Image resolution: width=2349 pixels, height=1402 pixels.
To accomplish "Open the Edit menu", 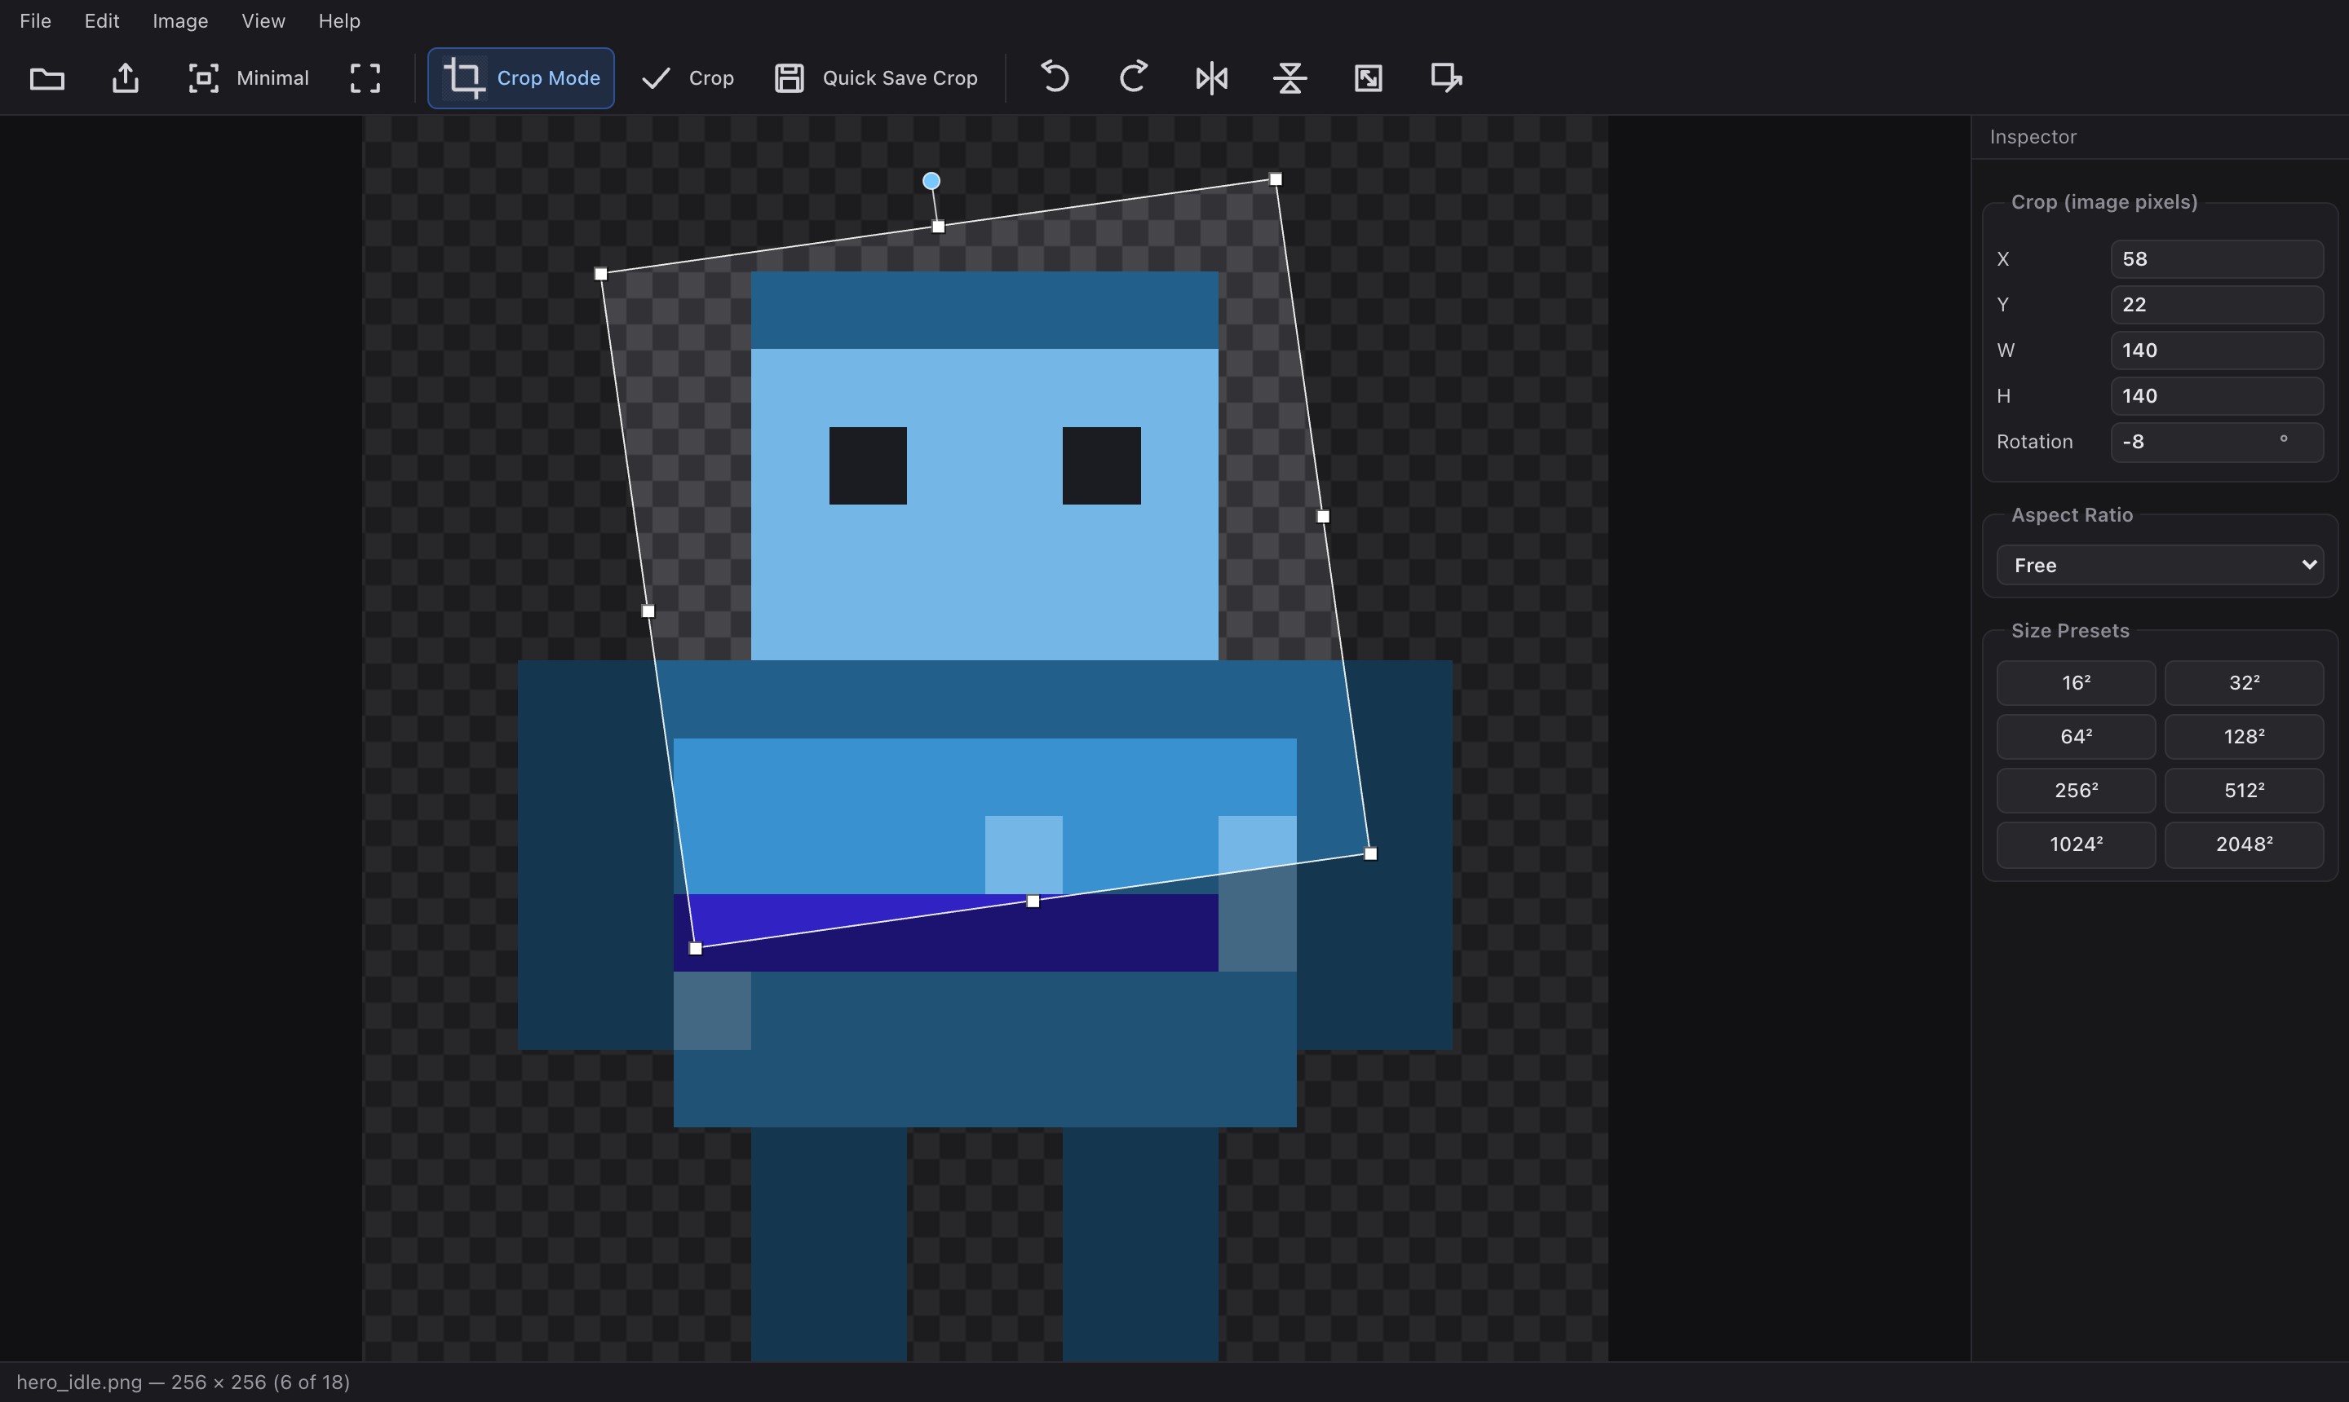I will 101,20.
